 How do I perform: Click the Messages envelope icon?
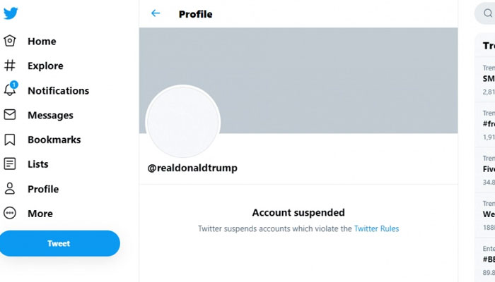point(10,114)
